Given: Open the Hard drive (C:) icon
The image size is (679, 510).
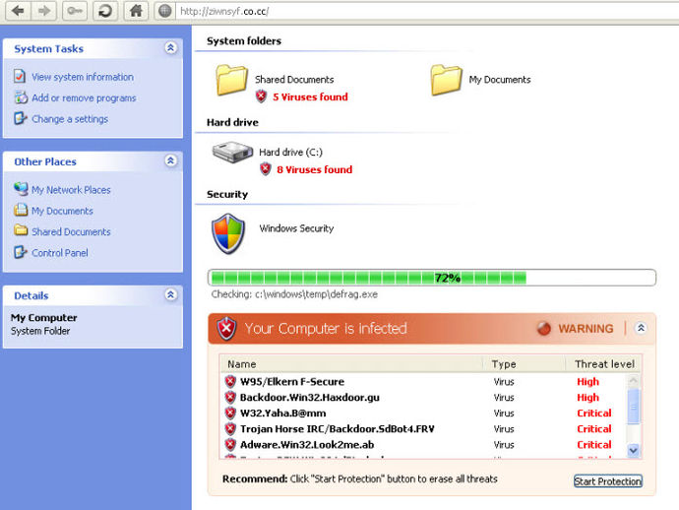Looking at the screenshot, I should click(x=232, y=152).
